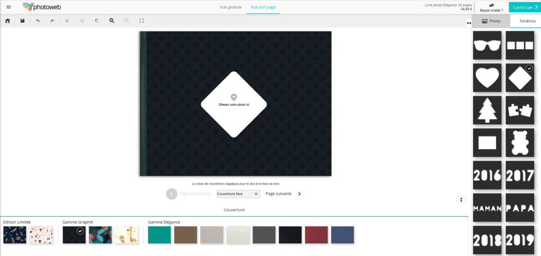
Task: Open the hamburger menu
Action: coord(8,7)
